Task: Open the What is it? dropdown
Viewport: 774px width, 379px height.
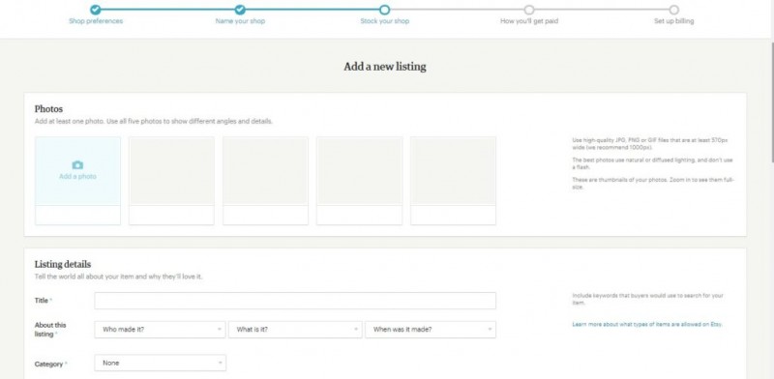Action: 295,330
